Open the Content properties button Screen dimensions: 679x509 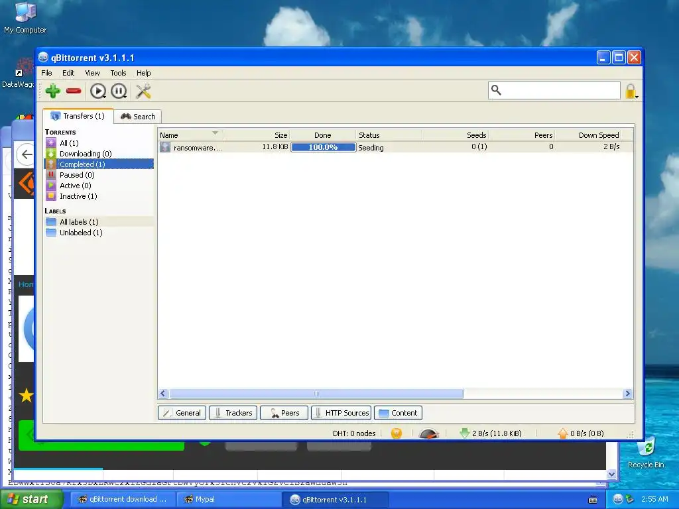pos(398,413)
